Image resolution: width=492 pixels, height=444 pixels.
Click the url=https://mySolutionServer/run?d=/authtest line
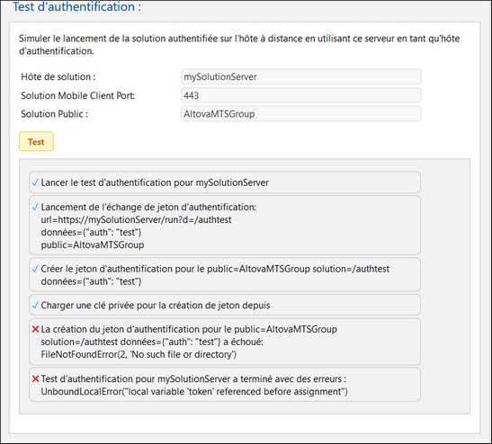tap(136, 219)
